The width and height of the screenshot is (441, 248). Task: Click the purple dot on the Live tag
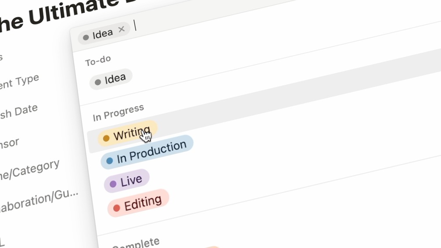point(113,184)
